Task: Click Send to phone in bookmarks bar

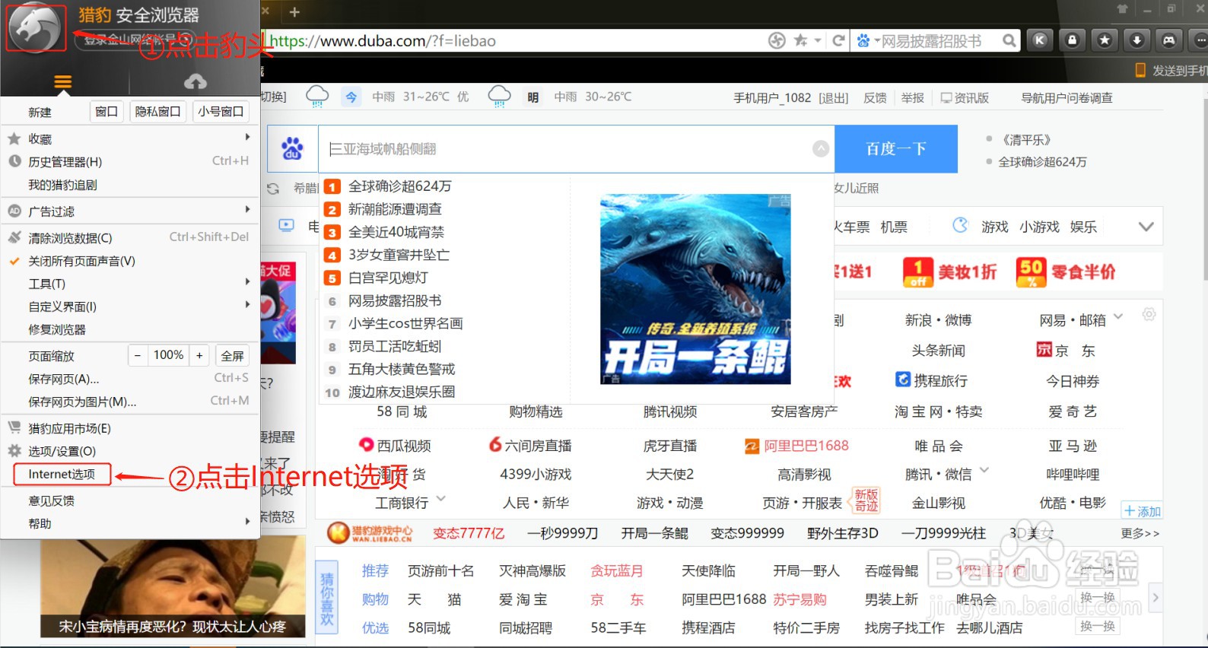Action: coord(1172,71)
